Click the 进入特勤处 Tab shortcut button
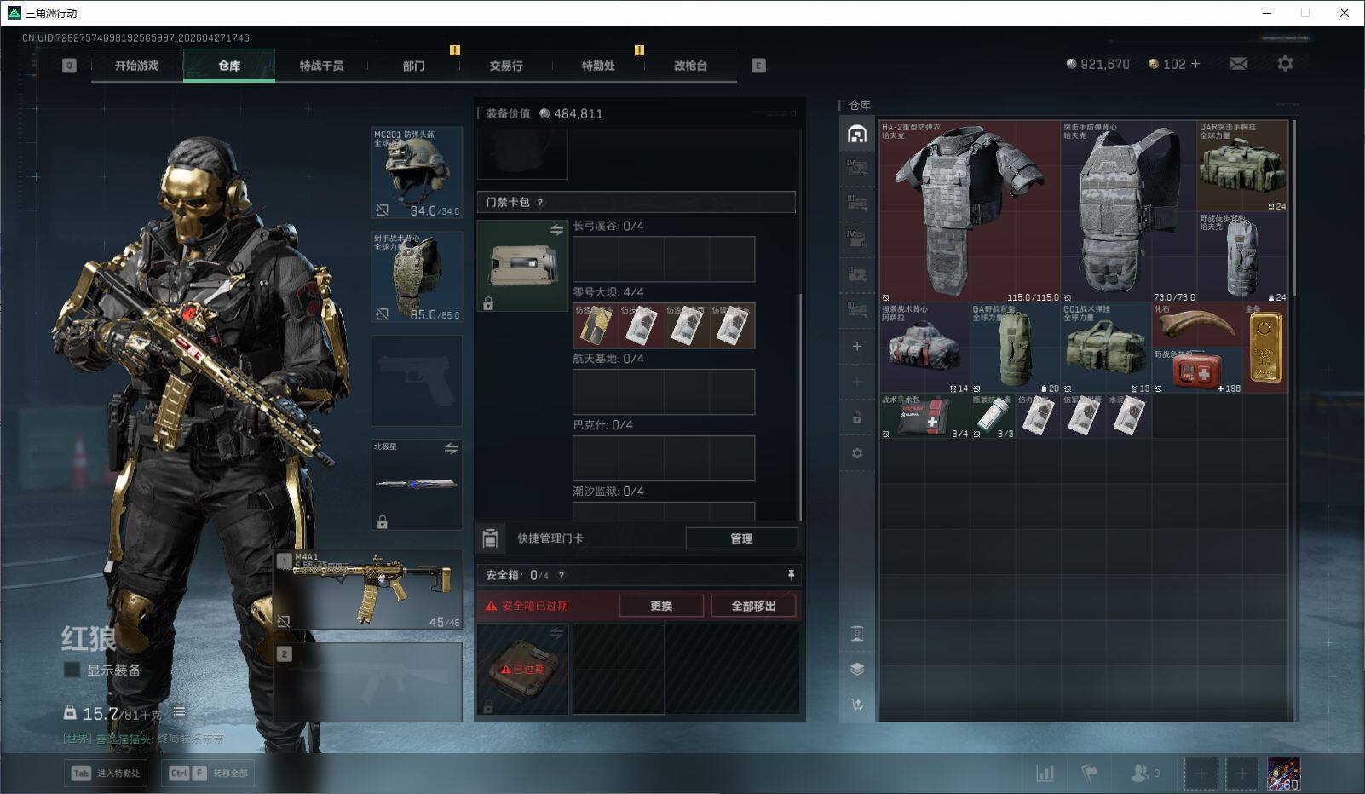This screenshot has height=794, width=1365. pyautogui.click(x=106, y=773)
